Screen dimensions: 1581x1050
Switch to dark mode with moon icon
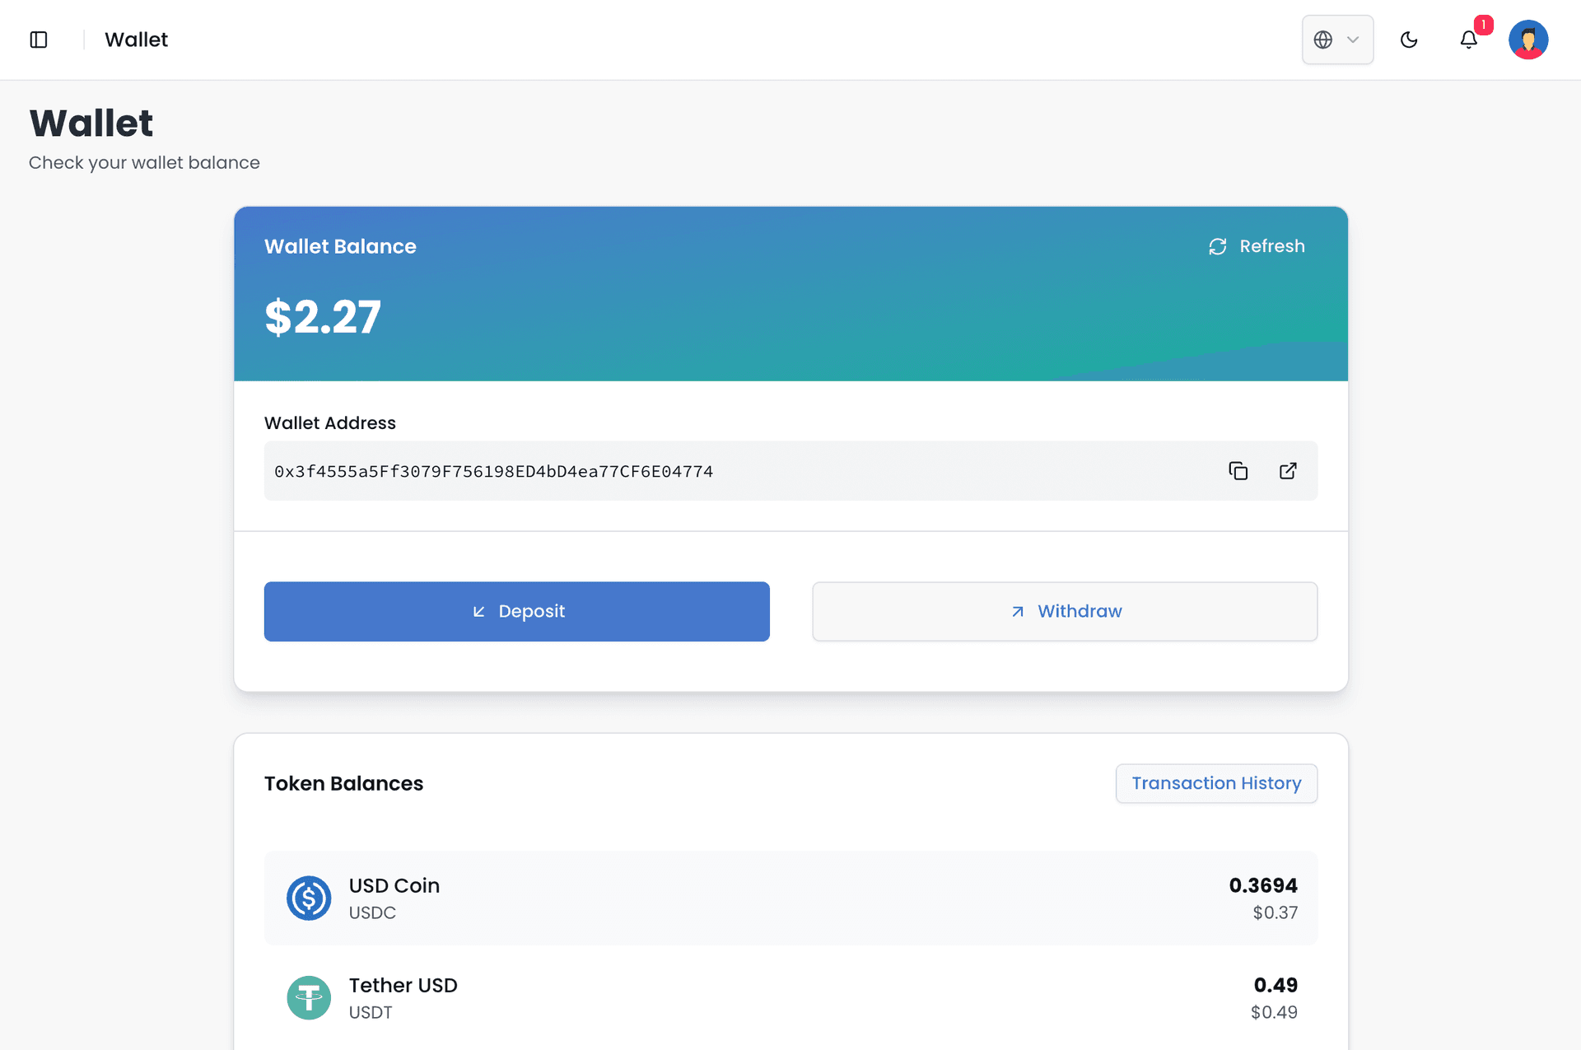1409,40
